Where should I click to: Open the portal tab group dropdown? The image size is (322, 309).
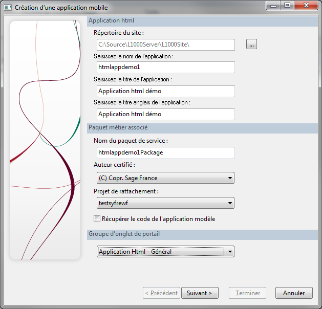coord(165,252)
